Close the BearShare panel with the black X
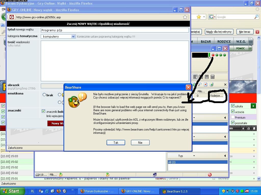The width and height of the screenshot is (261, 195). pyautogui.click(x=225, y=85)
